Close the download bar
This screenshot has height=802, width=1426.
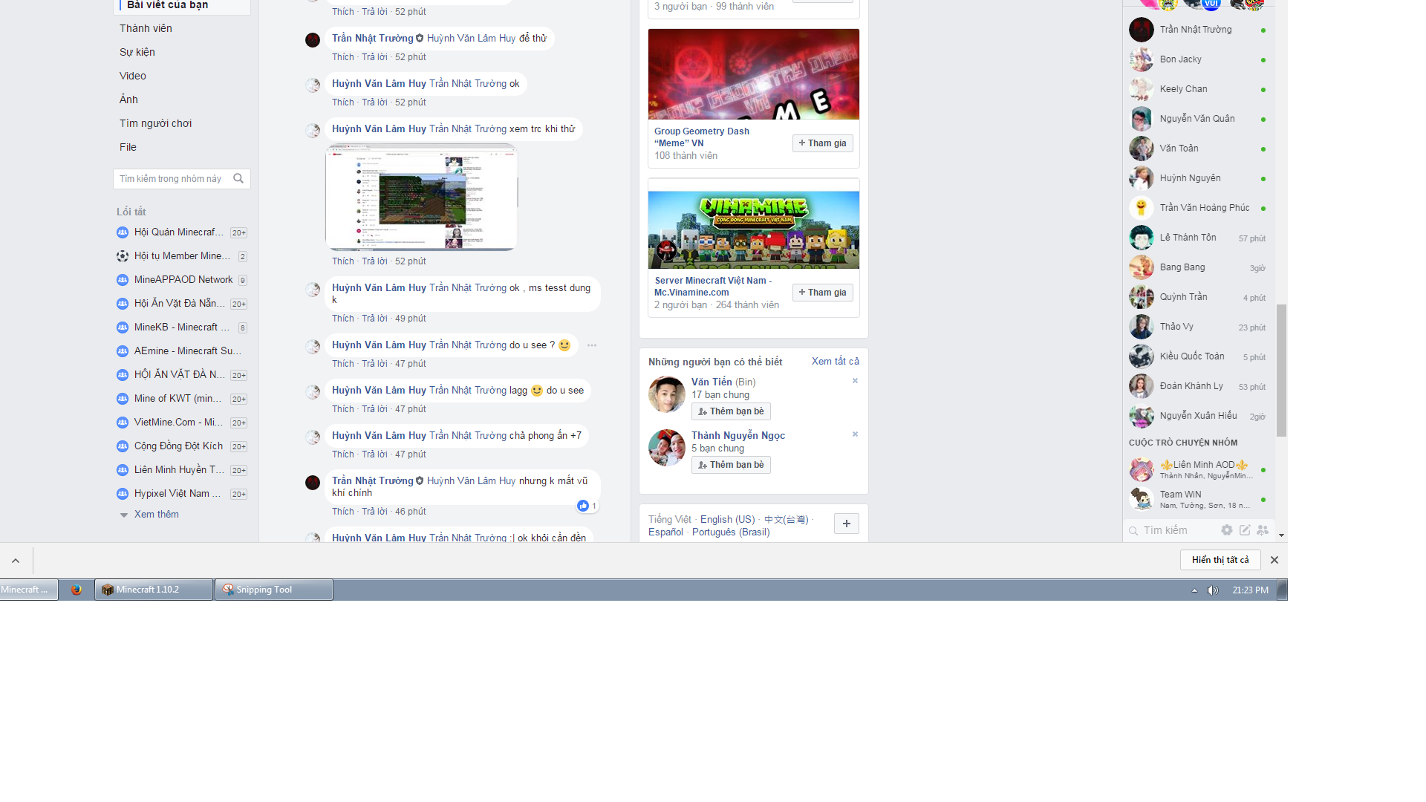[x=1274, y=560]
